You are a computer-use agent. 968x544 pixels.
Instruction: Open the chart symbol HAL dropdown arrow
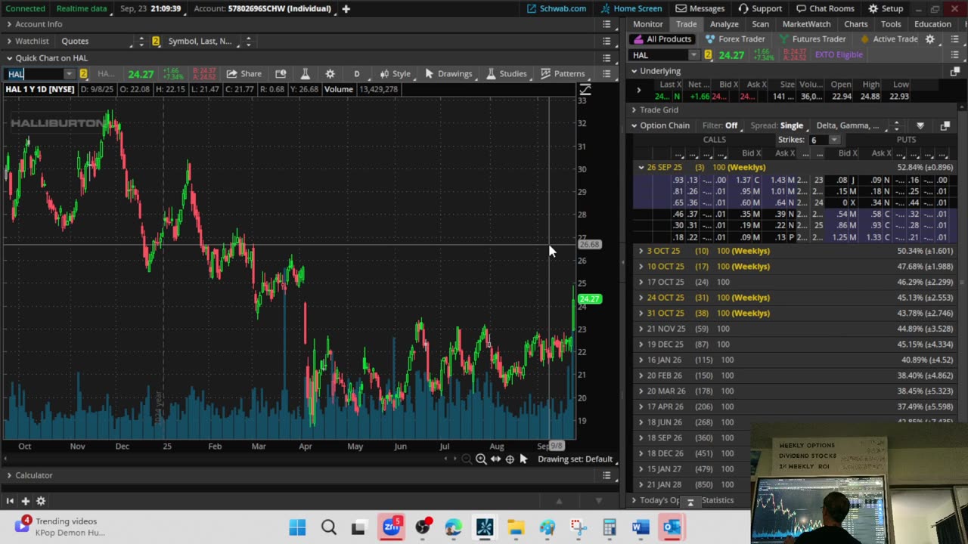(x=69, y=74)
